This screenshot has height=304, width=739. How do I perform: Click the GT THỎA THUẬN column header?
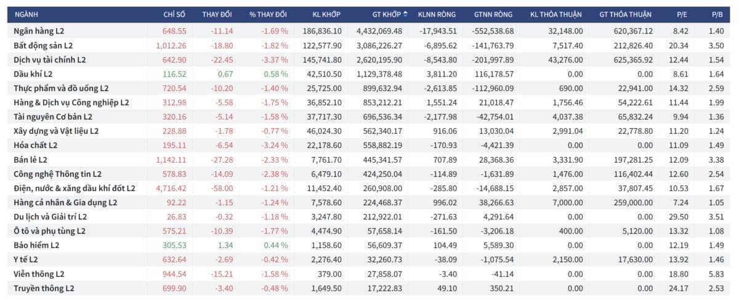click(x=624, y=14)
